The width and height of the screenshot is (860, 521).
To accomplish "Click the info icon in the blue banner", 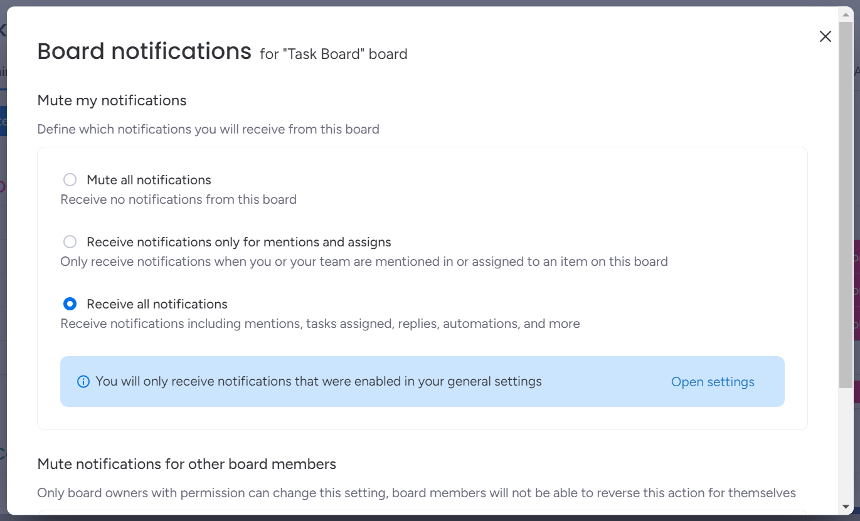I will pyautogui.click(x=83, y=382).
